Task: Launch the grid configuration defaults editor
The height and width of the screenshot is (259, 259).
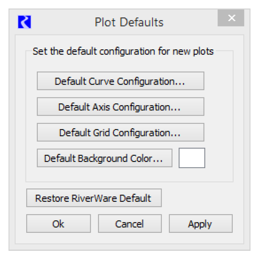Action: coord(120,132)
